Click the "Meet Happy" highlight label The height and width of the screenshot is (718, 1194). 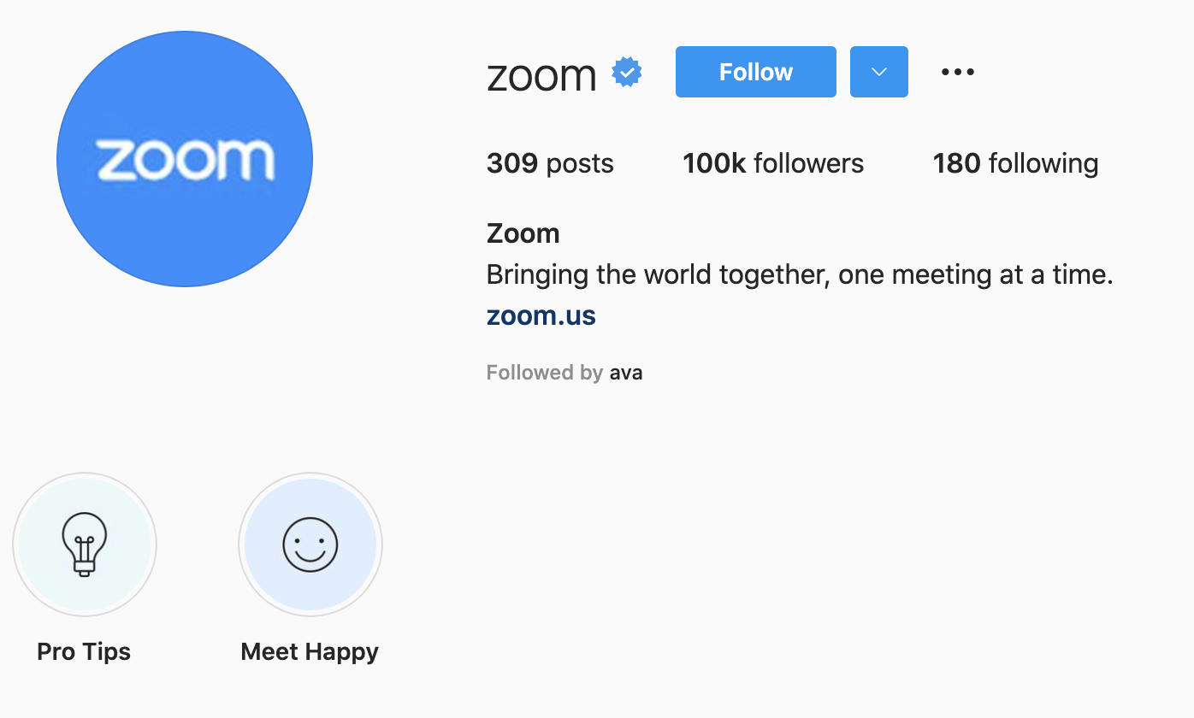310,651
